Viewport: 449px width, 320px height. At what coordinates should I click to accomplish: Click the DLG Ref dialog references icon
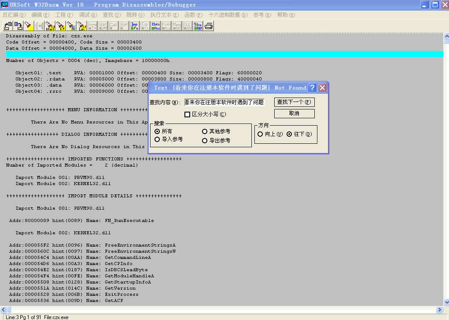(188, 26)
